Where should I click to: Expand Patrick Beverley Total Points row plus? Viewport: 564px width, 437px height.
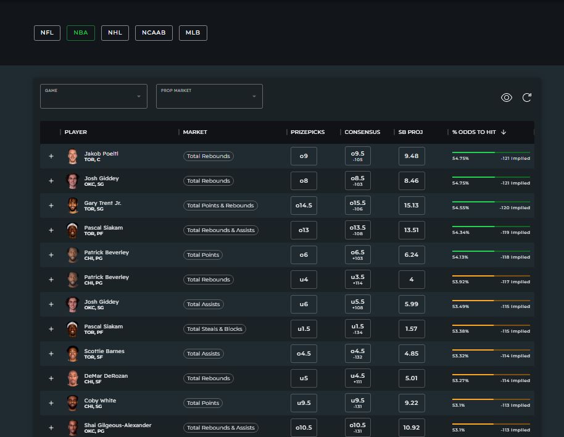(x=51, y=255)
